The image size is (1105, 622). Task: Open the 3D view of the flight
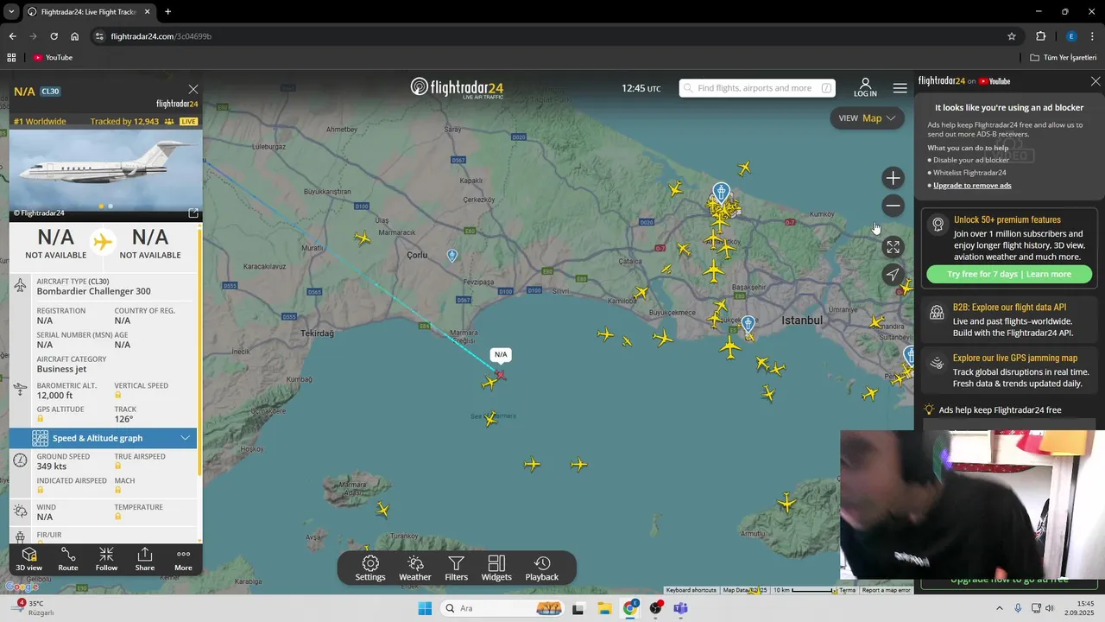28,559
